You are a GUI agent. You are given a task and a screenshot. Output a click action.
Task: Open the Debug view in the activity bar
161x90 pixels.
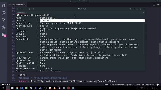tap(4, 27)
